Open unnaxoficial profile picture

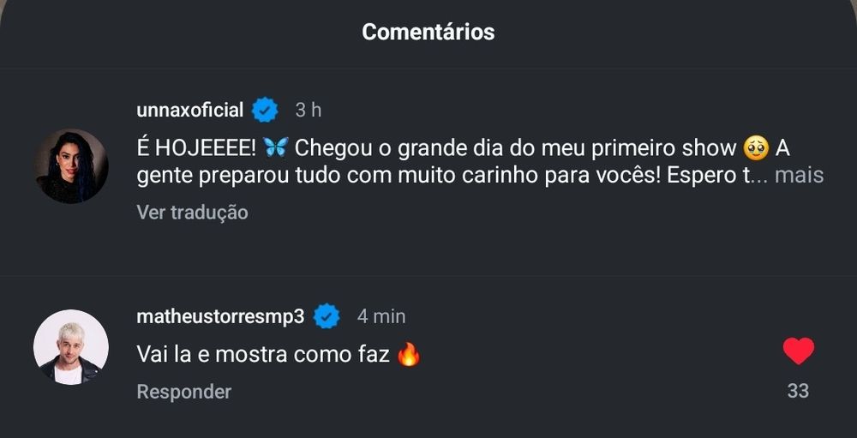coord(72,166)
